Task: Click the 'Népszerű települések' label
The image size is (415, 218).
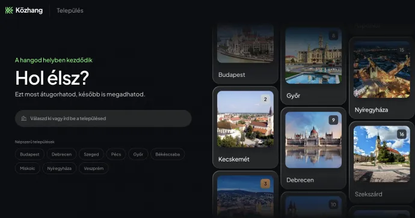Action: (x=35, y=142)
